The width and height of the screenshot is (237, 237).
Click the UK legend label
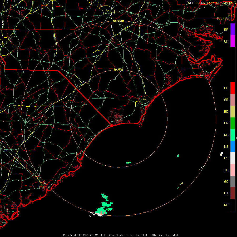click(226, 41)
